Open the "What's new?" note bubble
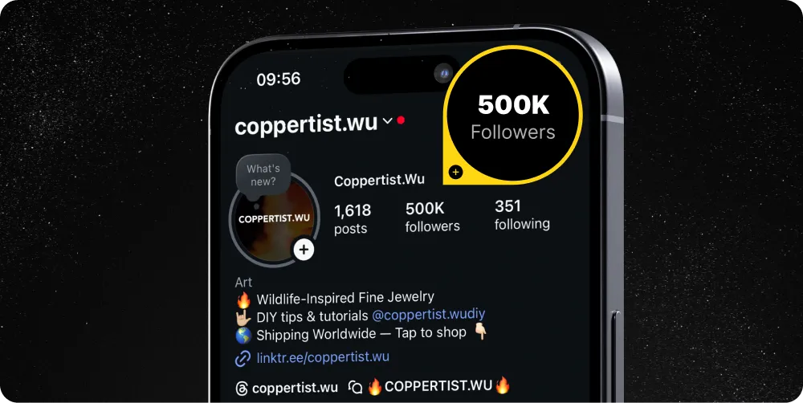Image resolution: width=803 pixels, height=403 pixels. [263, 175]
